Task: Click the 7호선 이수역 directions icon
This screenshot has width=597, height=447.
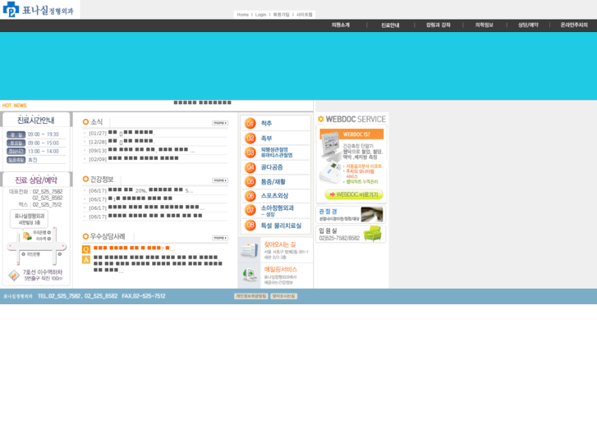Action: click(14, 276)
